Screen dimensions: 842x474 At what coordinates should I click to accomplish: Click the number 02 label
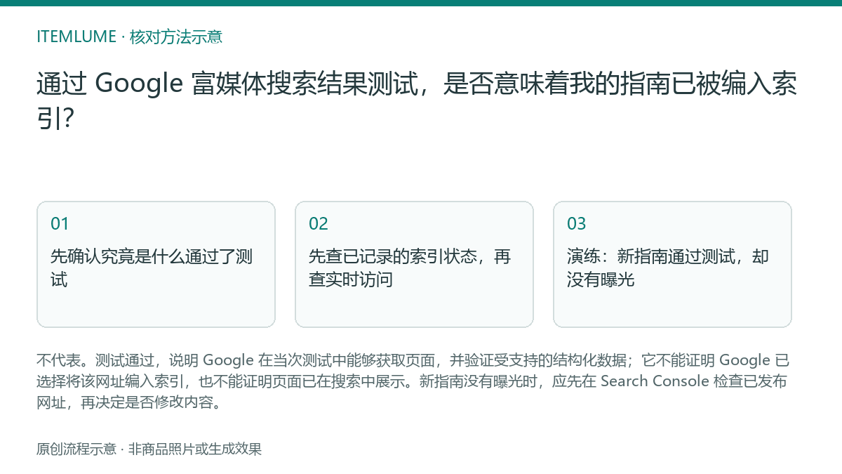coord(319,224)
